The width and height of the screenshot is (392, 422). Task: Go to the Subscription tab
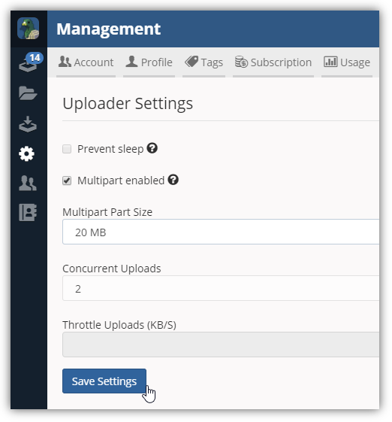(x=273, y=62)
